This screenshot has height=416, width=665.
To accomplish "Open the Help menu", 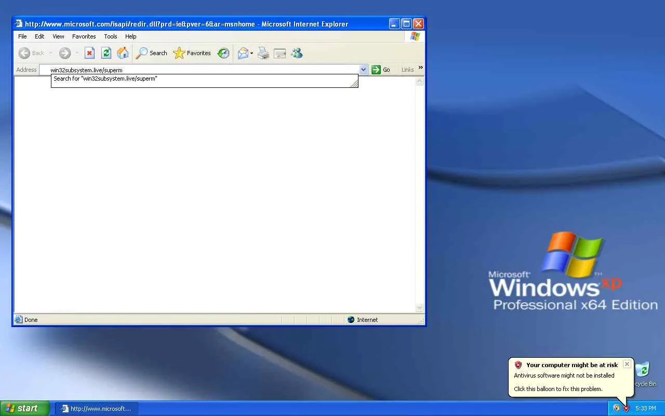I will pyautogui.click(x=131, y=36).
